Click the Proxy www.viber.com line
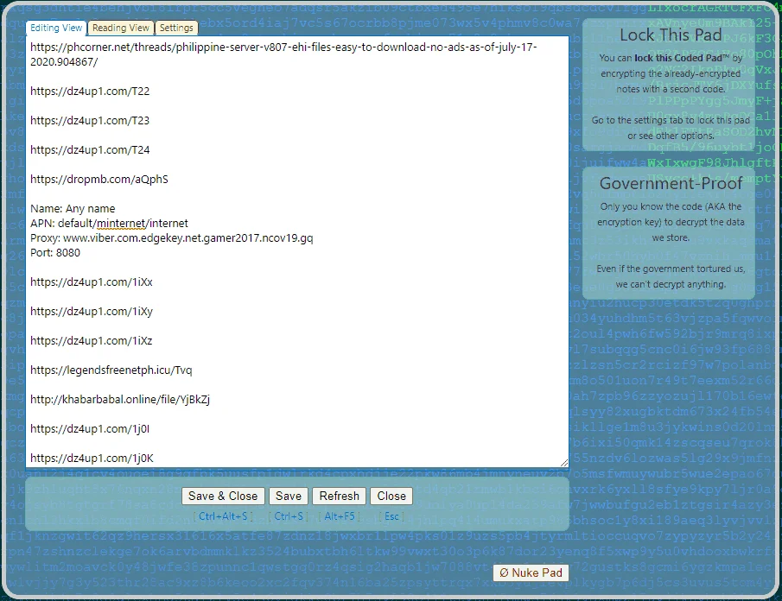 (x=172, y=237)
